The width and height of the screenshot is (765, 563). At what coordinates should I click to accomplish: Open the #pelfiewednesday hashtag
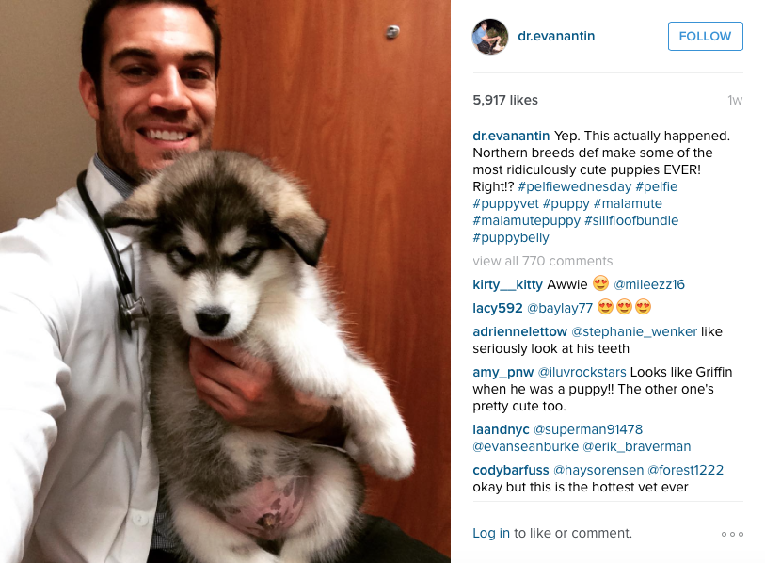pyautogui.click(x=574, y=186)
